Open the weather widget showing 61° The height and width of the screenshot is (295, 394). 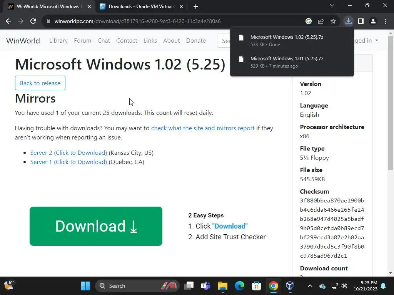coord(9,285)
